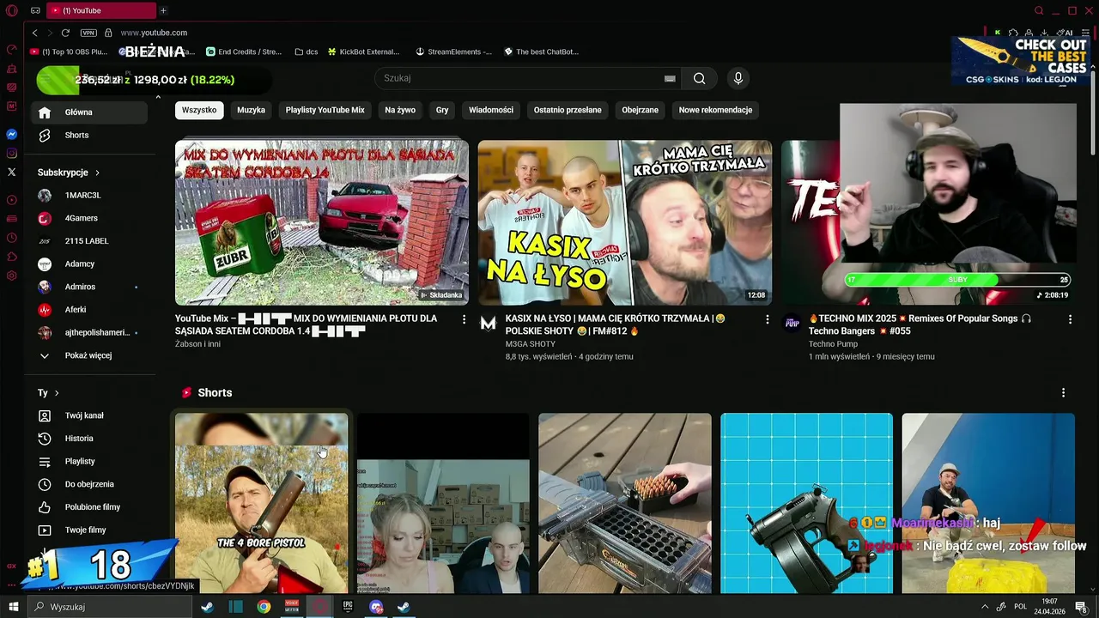Open the on-screen keyboard icon in search box
This screenshot has height=618, width=1099.
pos(670,78)
